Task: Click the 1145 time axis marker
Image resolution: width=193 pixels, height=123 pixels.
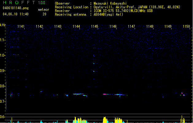Action: click(x=95, y=26)
